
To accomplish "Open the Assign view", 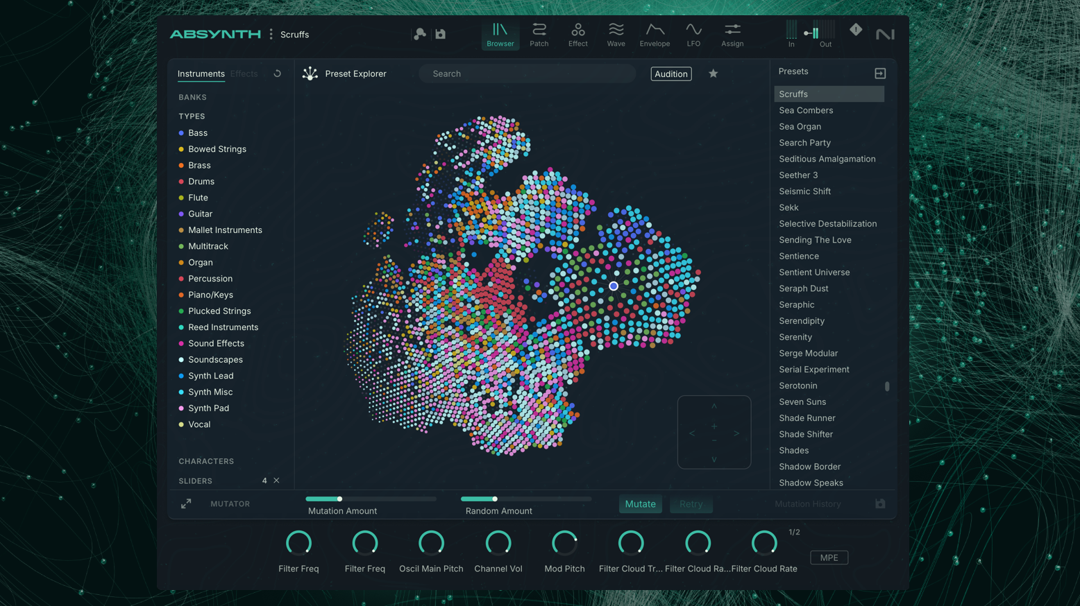I will pyautogui.click(x=732, y=34).
